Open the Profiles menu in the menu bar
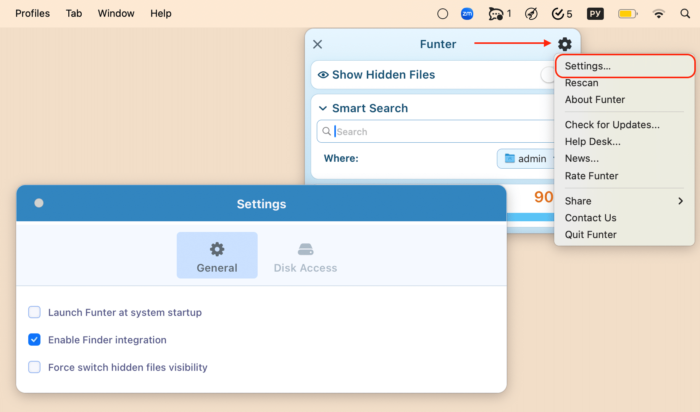Viewport: 700px width, 412px height. point(32,13)
